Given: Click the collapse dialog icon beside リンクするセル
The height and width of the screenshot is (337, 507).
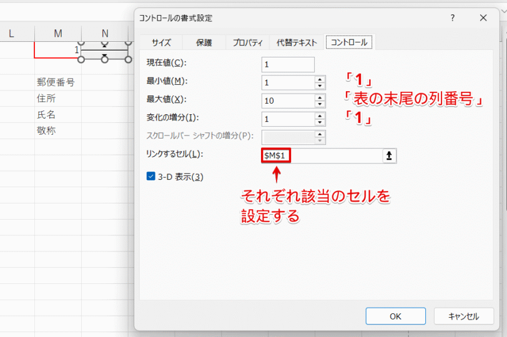Looking at the screenshot, I should pyautogui.click(x=389, y=156).
